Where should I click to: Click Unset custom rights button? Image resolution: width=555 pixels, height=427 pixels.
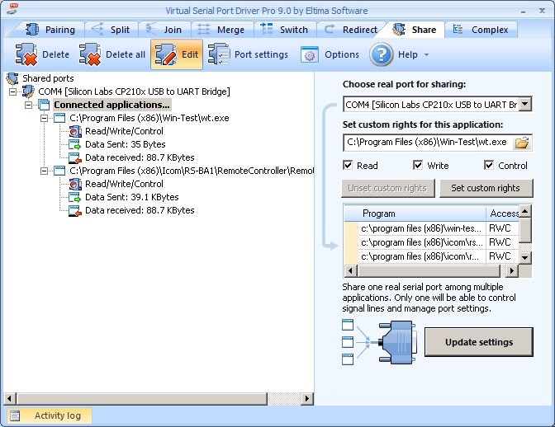tap(387, 188)
